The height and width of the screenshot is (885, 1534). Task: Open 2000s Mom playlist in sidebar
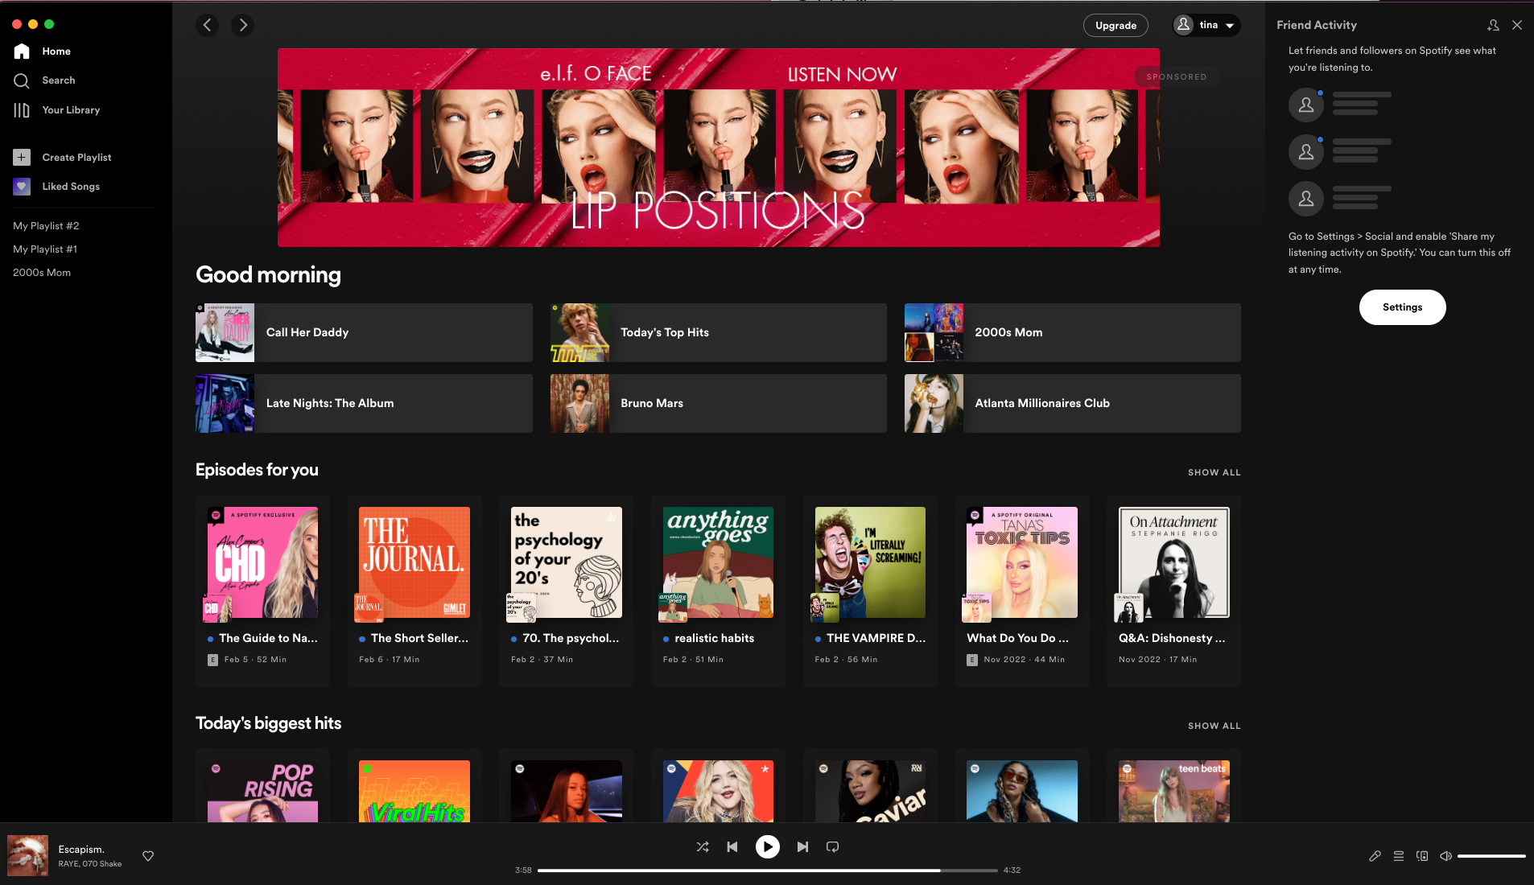click(x=42, y=273)
